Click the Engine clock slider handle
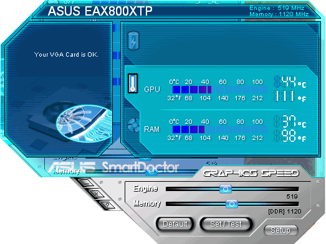 [x=226, y=189]
